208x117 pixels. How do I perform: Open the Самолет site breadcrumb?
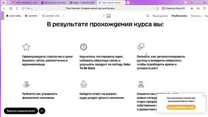pos(31,16)
